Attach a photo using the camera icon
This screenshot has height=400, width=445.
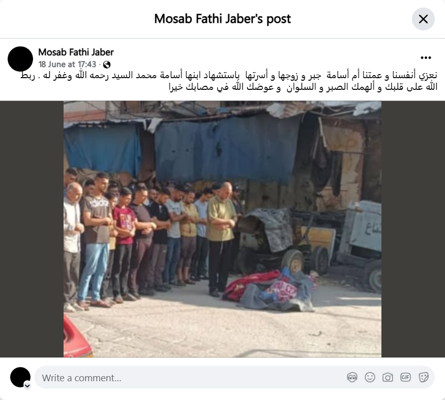(x=388, y=377)
